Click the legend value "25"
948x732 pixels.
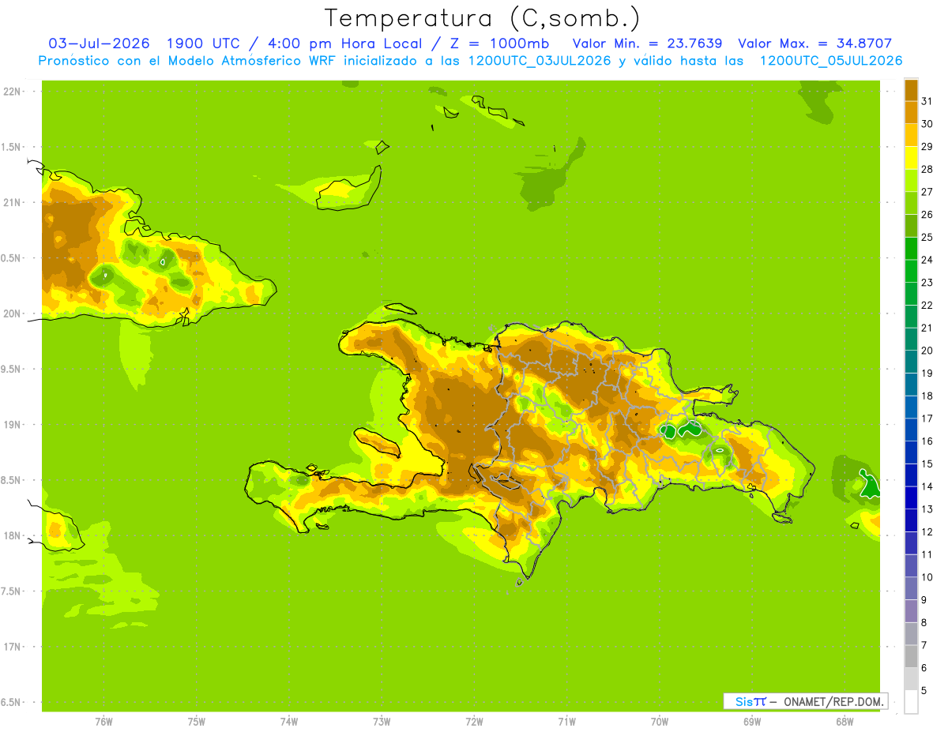click(927, 237)
